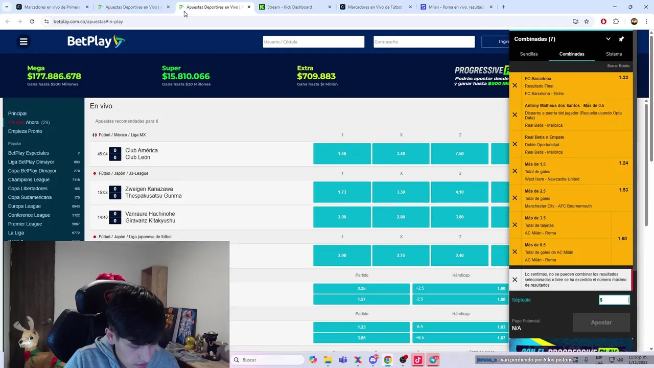Click the BetPlay logo
The width and height of the screenshot is (654, 368).
pyautogui.click(x=96, y=41)
